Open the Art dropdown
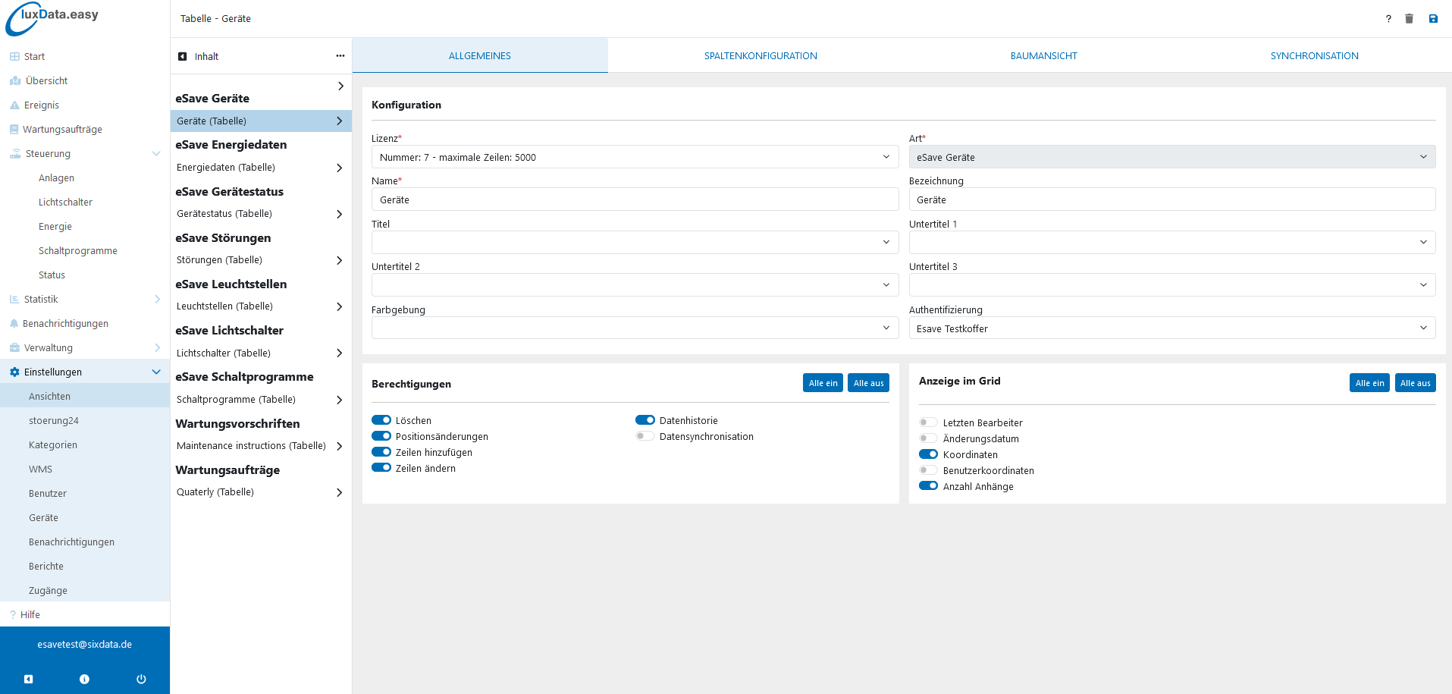The width and height of the screenshot is (1452, 694). click(1171, 157)
